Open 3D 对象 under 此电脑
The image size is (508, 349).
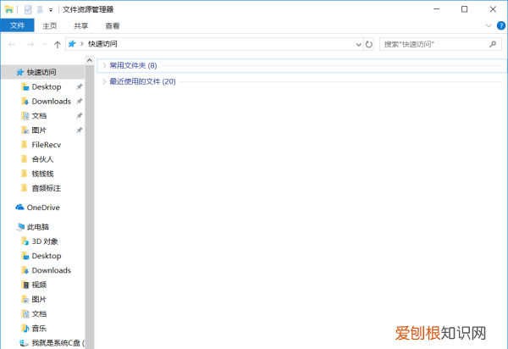pos(45,241)
